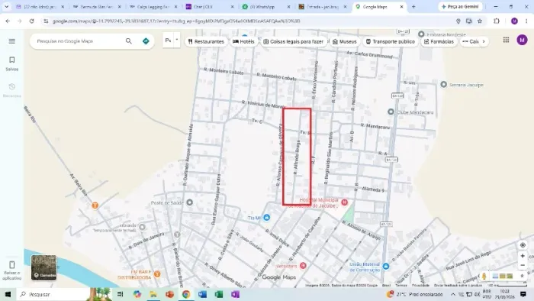Open Excel from the taskbar
The image size is (534, 301).
tap(219, 294)
